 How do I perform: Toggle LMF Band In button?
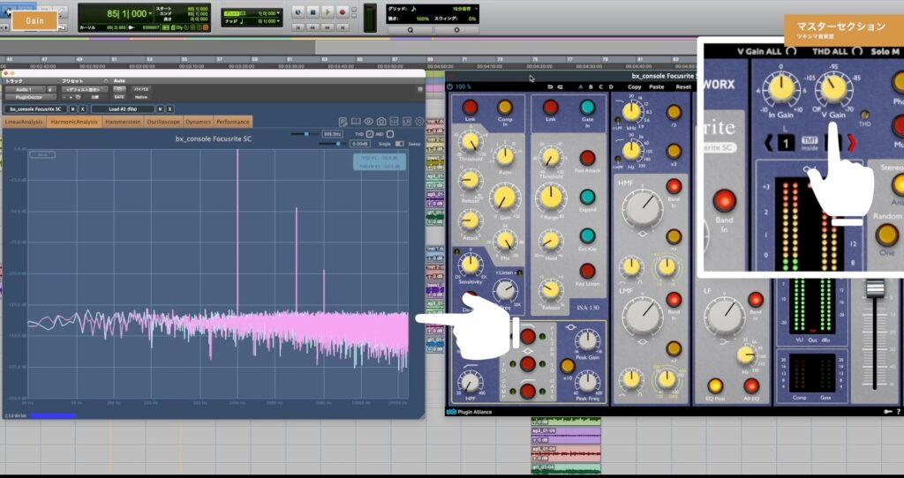674,299
